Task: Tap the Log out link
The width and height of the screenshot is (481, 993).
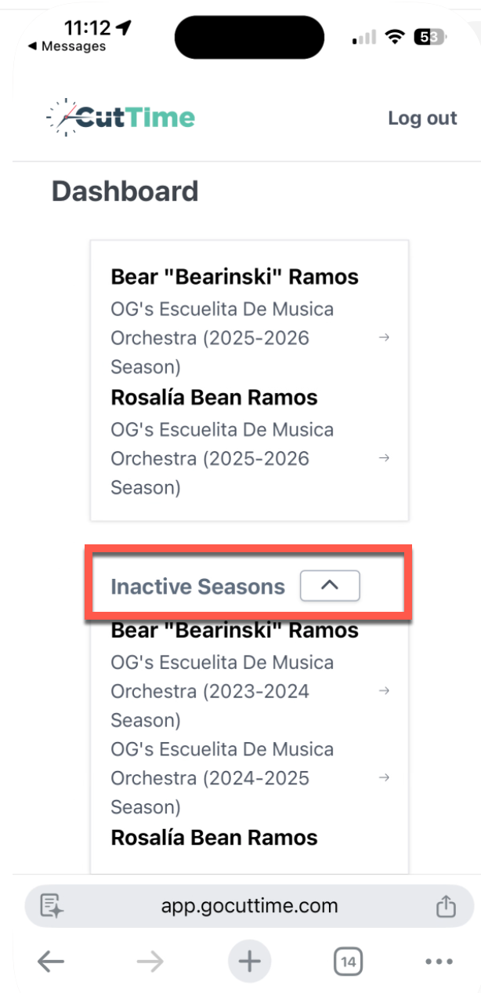Action: click(x=422, y=118)
